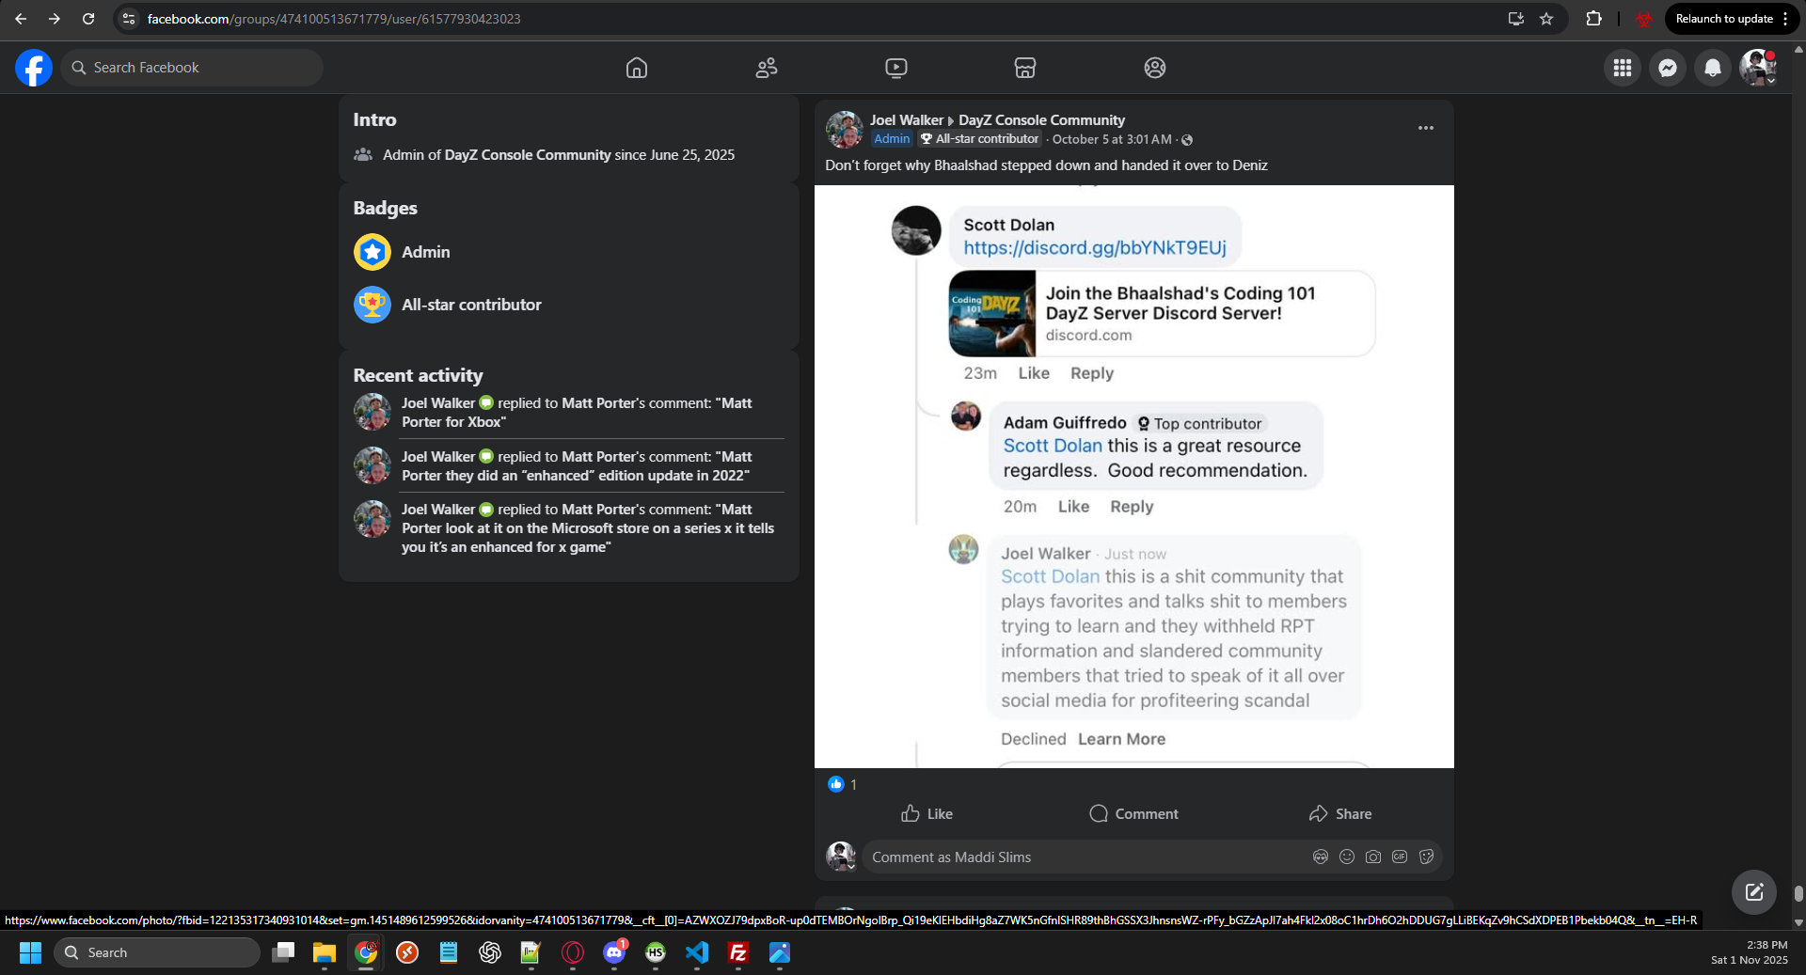Click the page's vertical scrollbar thumb
Screen dimensions: 1806x975
click(x=1798, y=893)
